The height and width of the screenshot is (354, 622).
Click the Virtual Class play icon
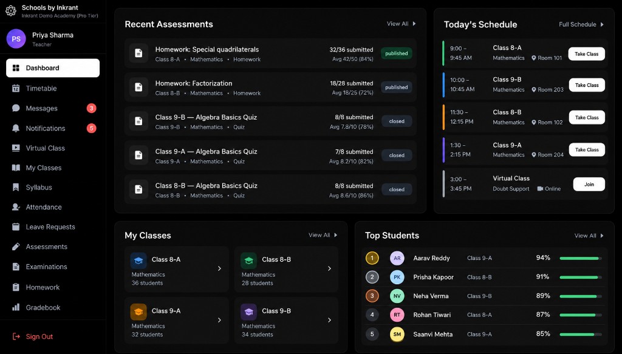pos(16,148)
